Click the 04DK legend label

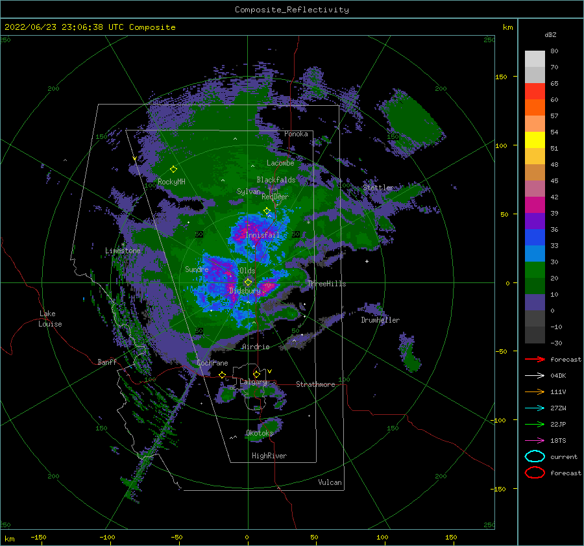558,376
